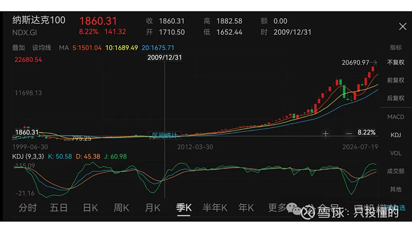Click the KDJ (9,3,3) parameter label
Image resolution: width=412 pixels, height=226 pixels.
click(28, 157)
